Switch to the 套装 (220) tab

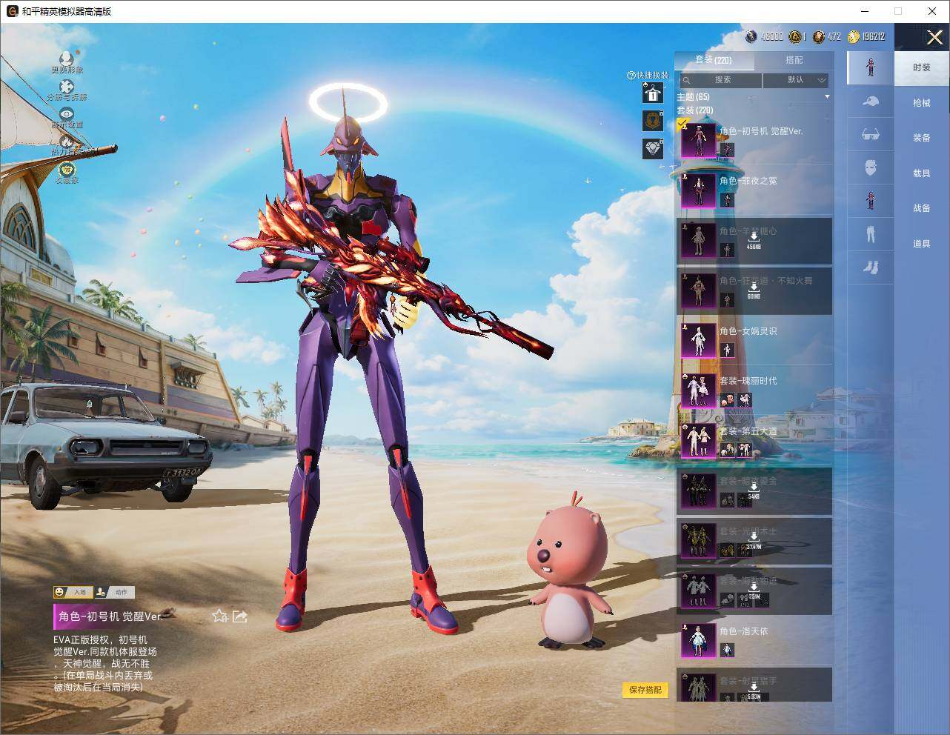tap(713, 60)
